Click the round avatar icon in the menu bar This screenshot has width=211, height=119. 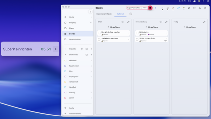pos(199,1)
